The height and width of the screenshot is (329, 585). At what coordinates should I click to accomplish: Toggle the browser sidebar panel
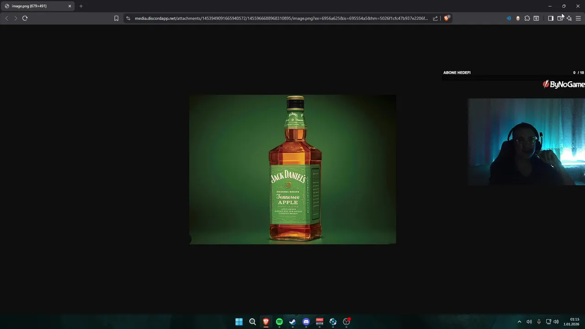click(x=551, y=18)
